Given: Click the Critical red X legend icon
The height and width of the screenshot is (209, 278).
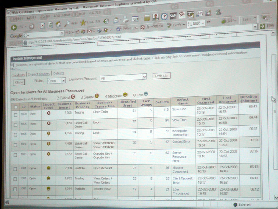Looking at the screenshot, I should (73, 97).
